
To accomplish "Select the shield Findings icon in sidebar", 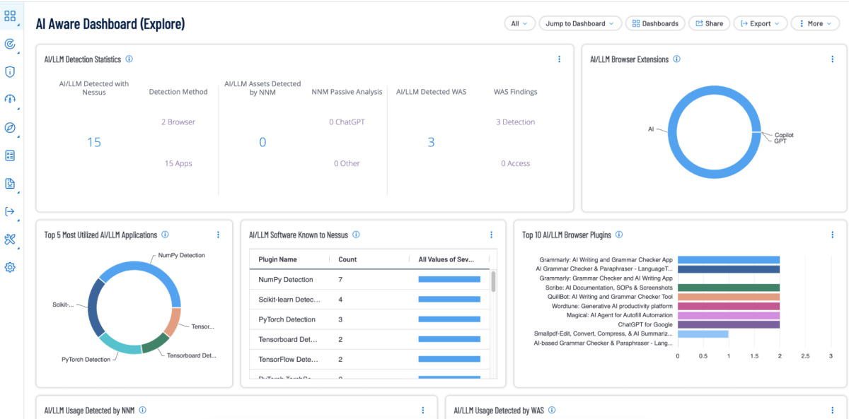I will click(10, 71).
